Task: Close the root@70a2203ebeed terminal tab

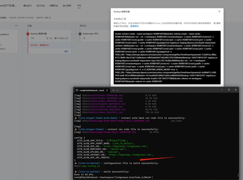Action: tap(107, 90)
